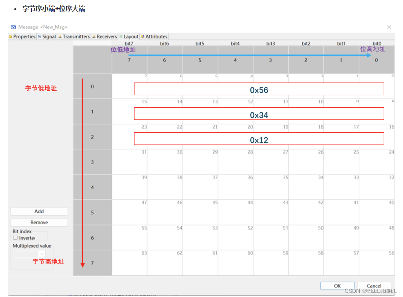Click the Cancel button
The height and width of the screenshot is (297, 403).
point(374,286)
